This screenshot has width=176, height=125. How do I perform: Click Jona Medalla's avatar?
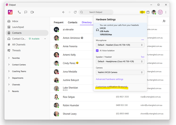point(56,72)
